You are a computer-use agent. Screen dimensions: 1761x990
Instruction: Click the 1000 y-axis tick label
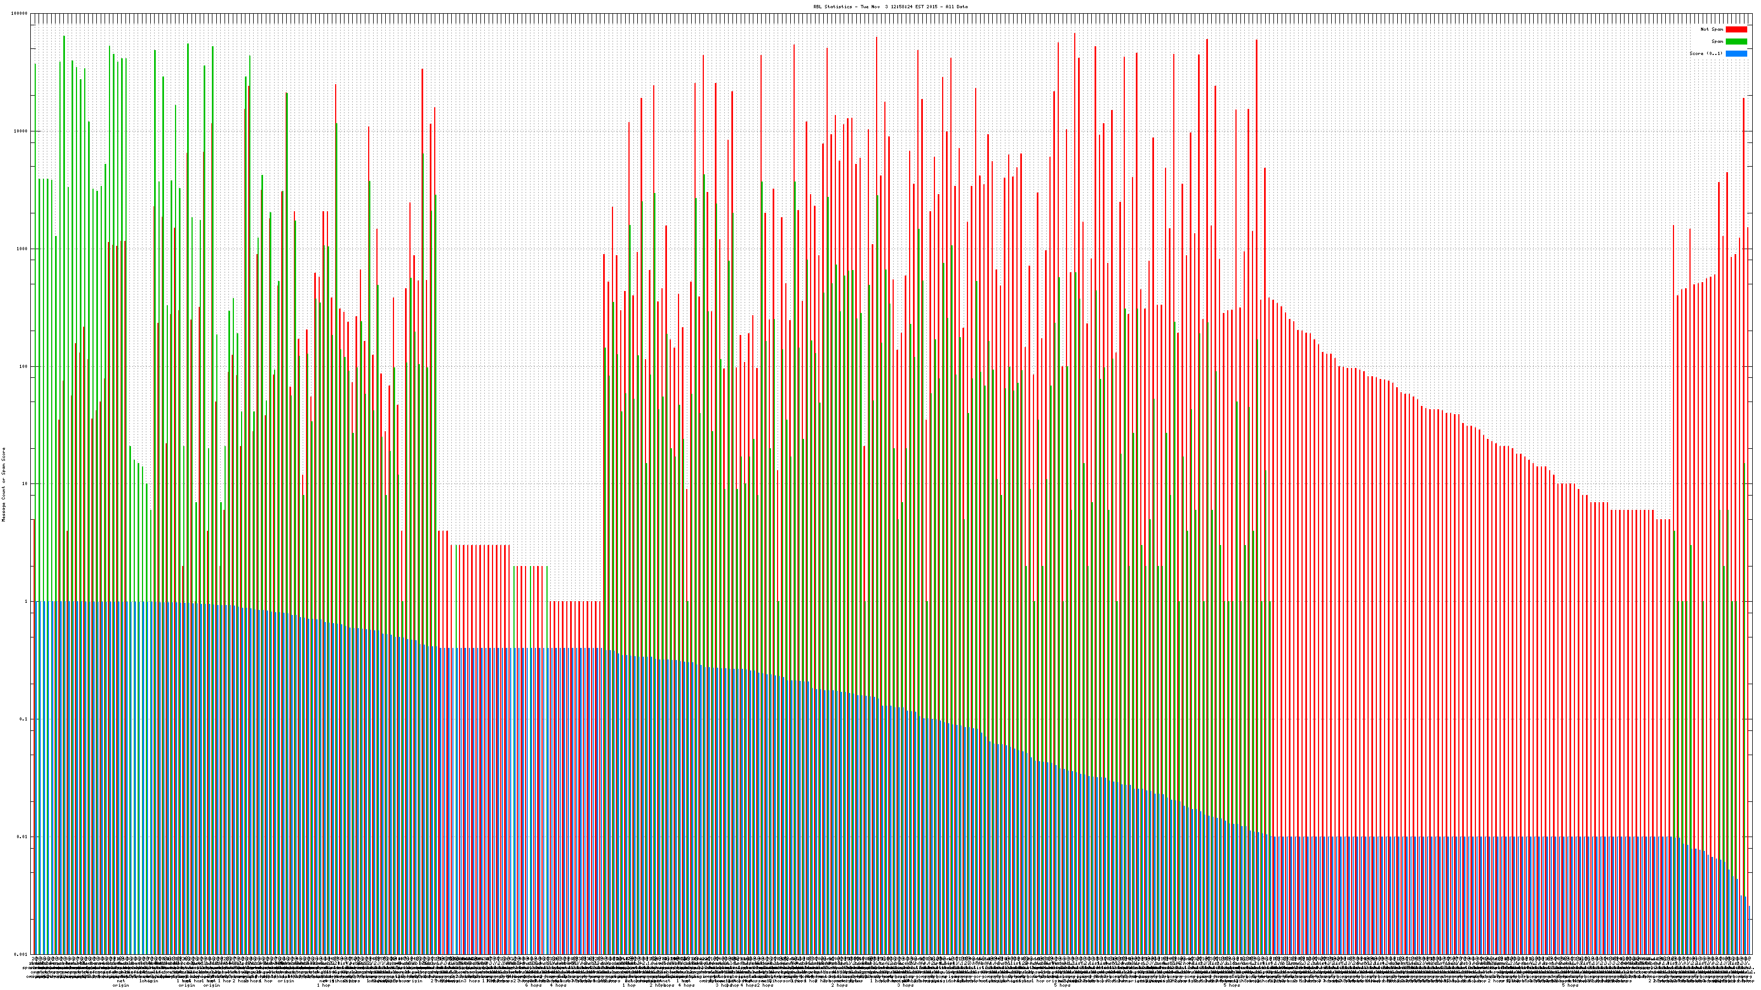click(23, 249)
